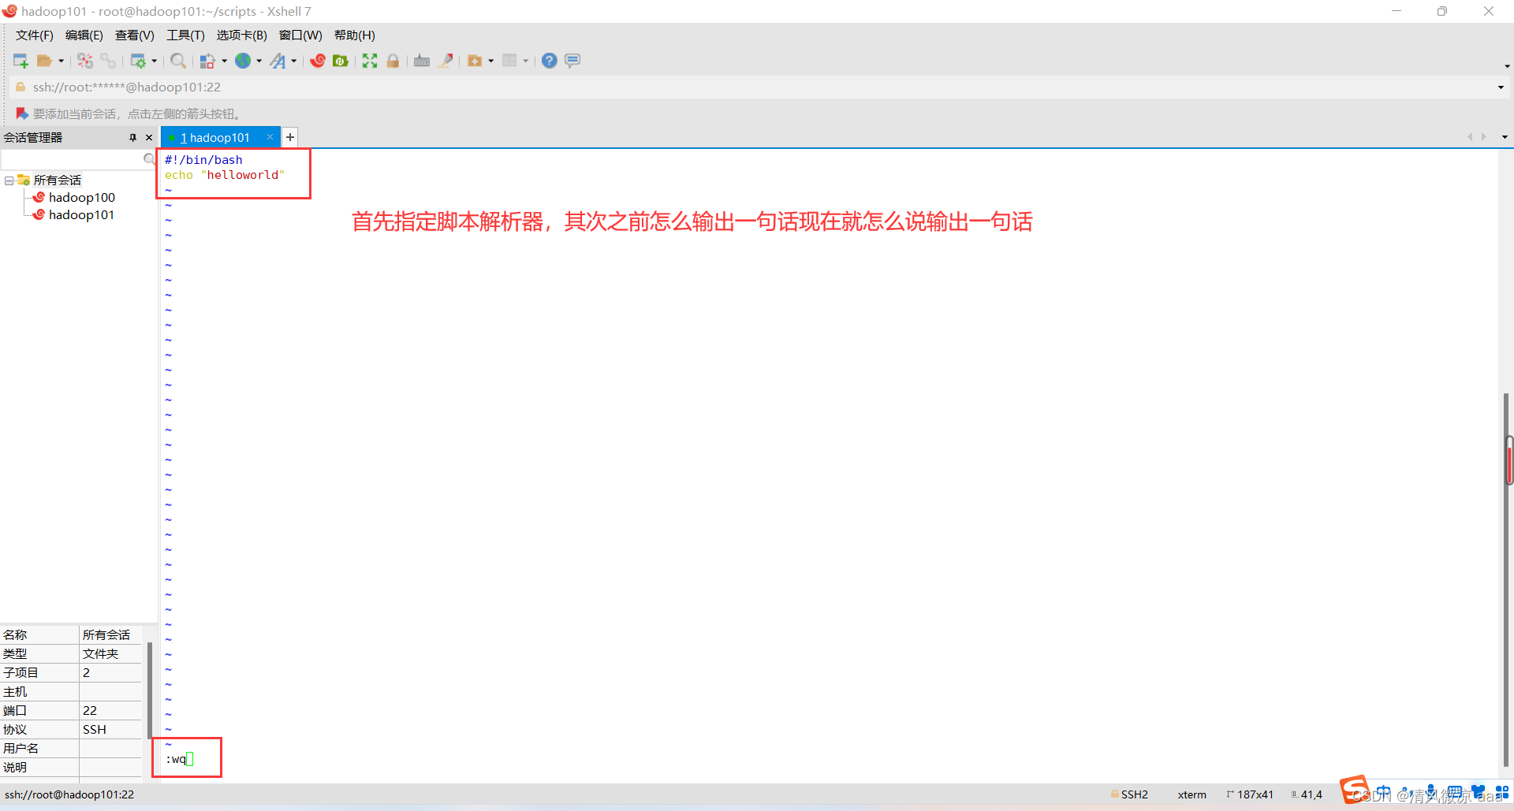Screen dimensions: 1514x811
Task: Click the properties panel scrollbar
Action: [x=150, y=690]
